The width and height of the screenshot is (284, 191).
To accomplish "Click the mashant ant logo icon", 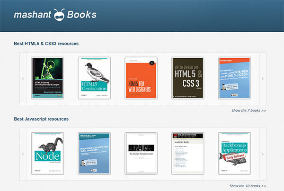I will coord(59,15).
